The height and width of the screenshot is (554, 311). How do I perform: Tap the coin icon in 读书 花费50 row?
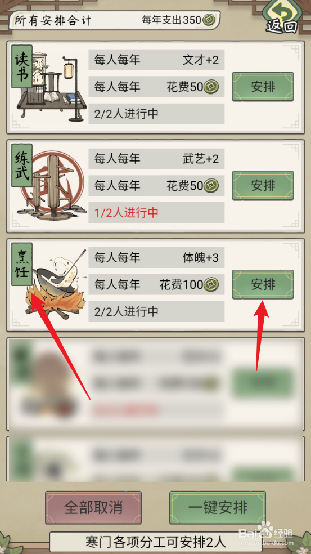coord(212,87)
